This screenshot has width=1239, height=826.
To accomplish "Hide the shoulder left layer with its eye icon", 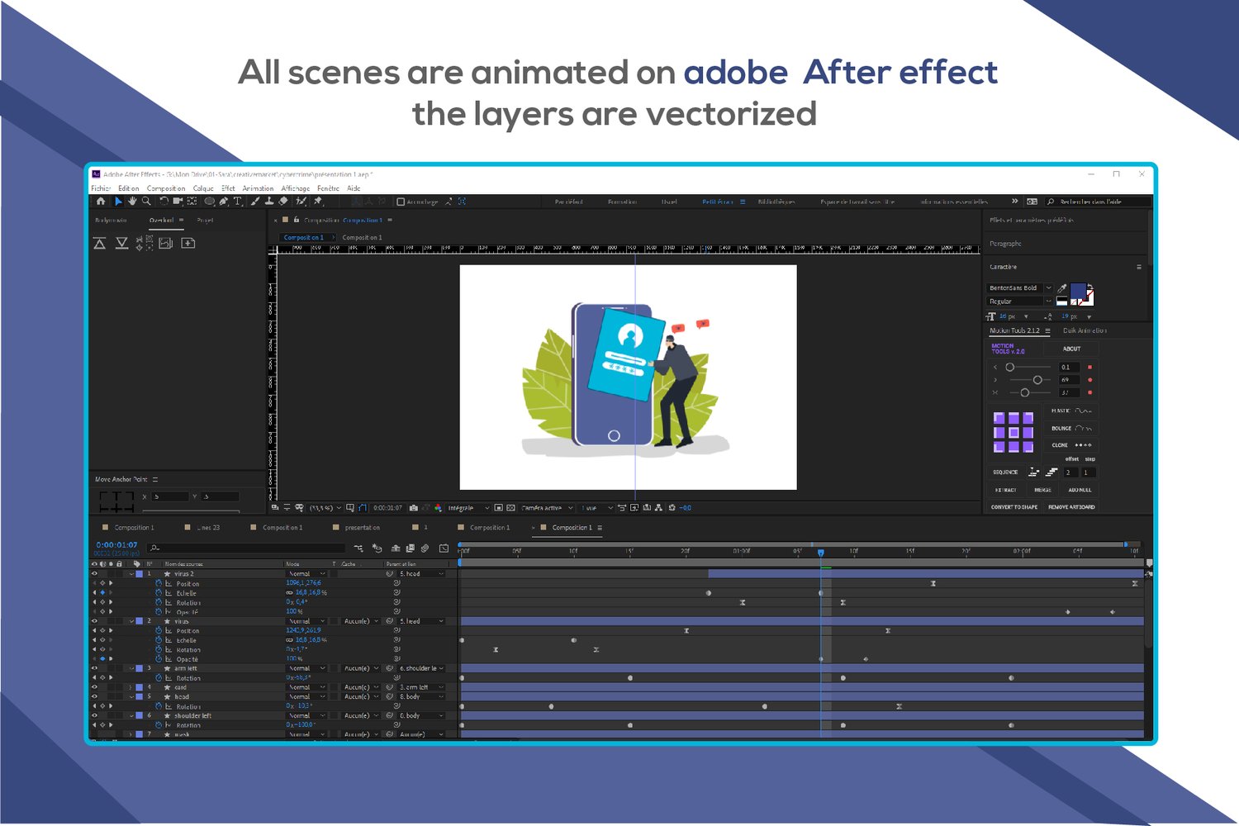I will (94, 715).
